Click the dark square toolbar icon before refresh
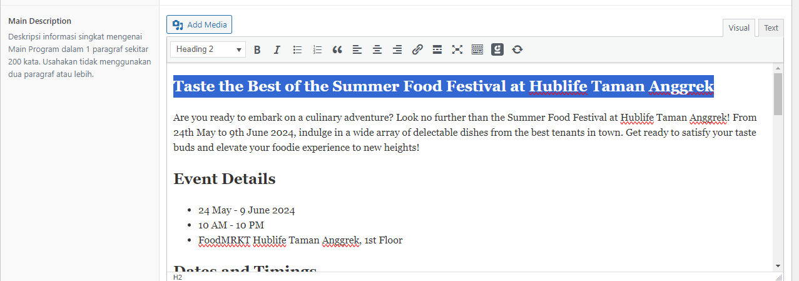 pos(497,49)
